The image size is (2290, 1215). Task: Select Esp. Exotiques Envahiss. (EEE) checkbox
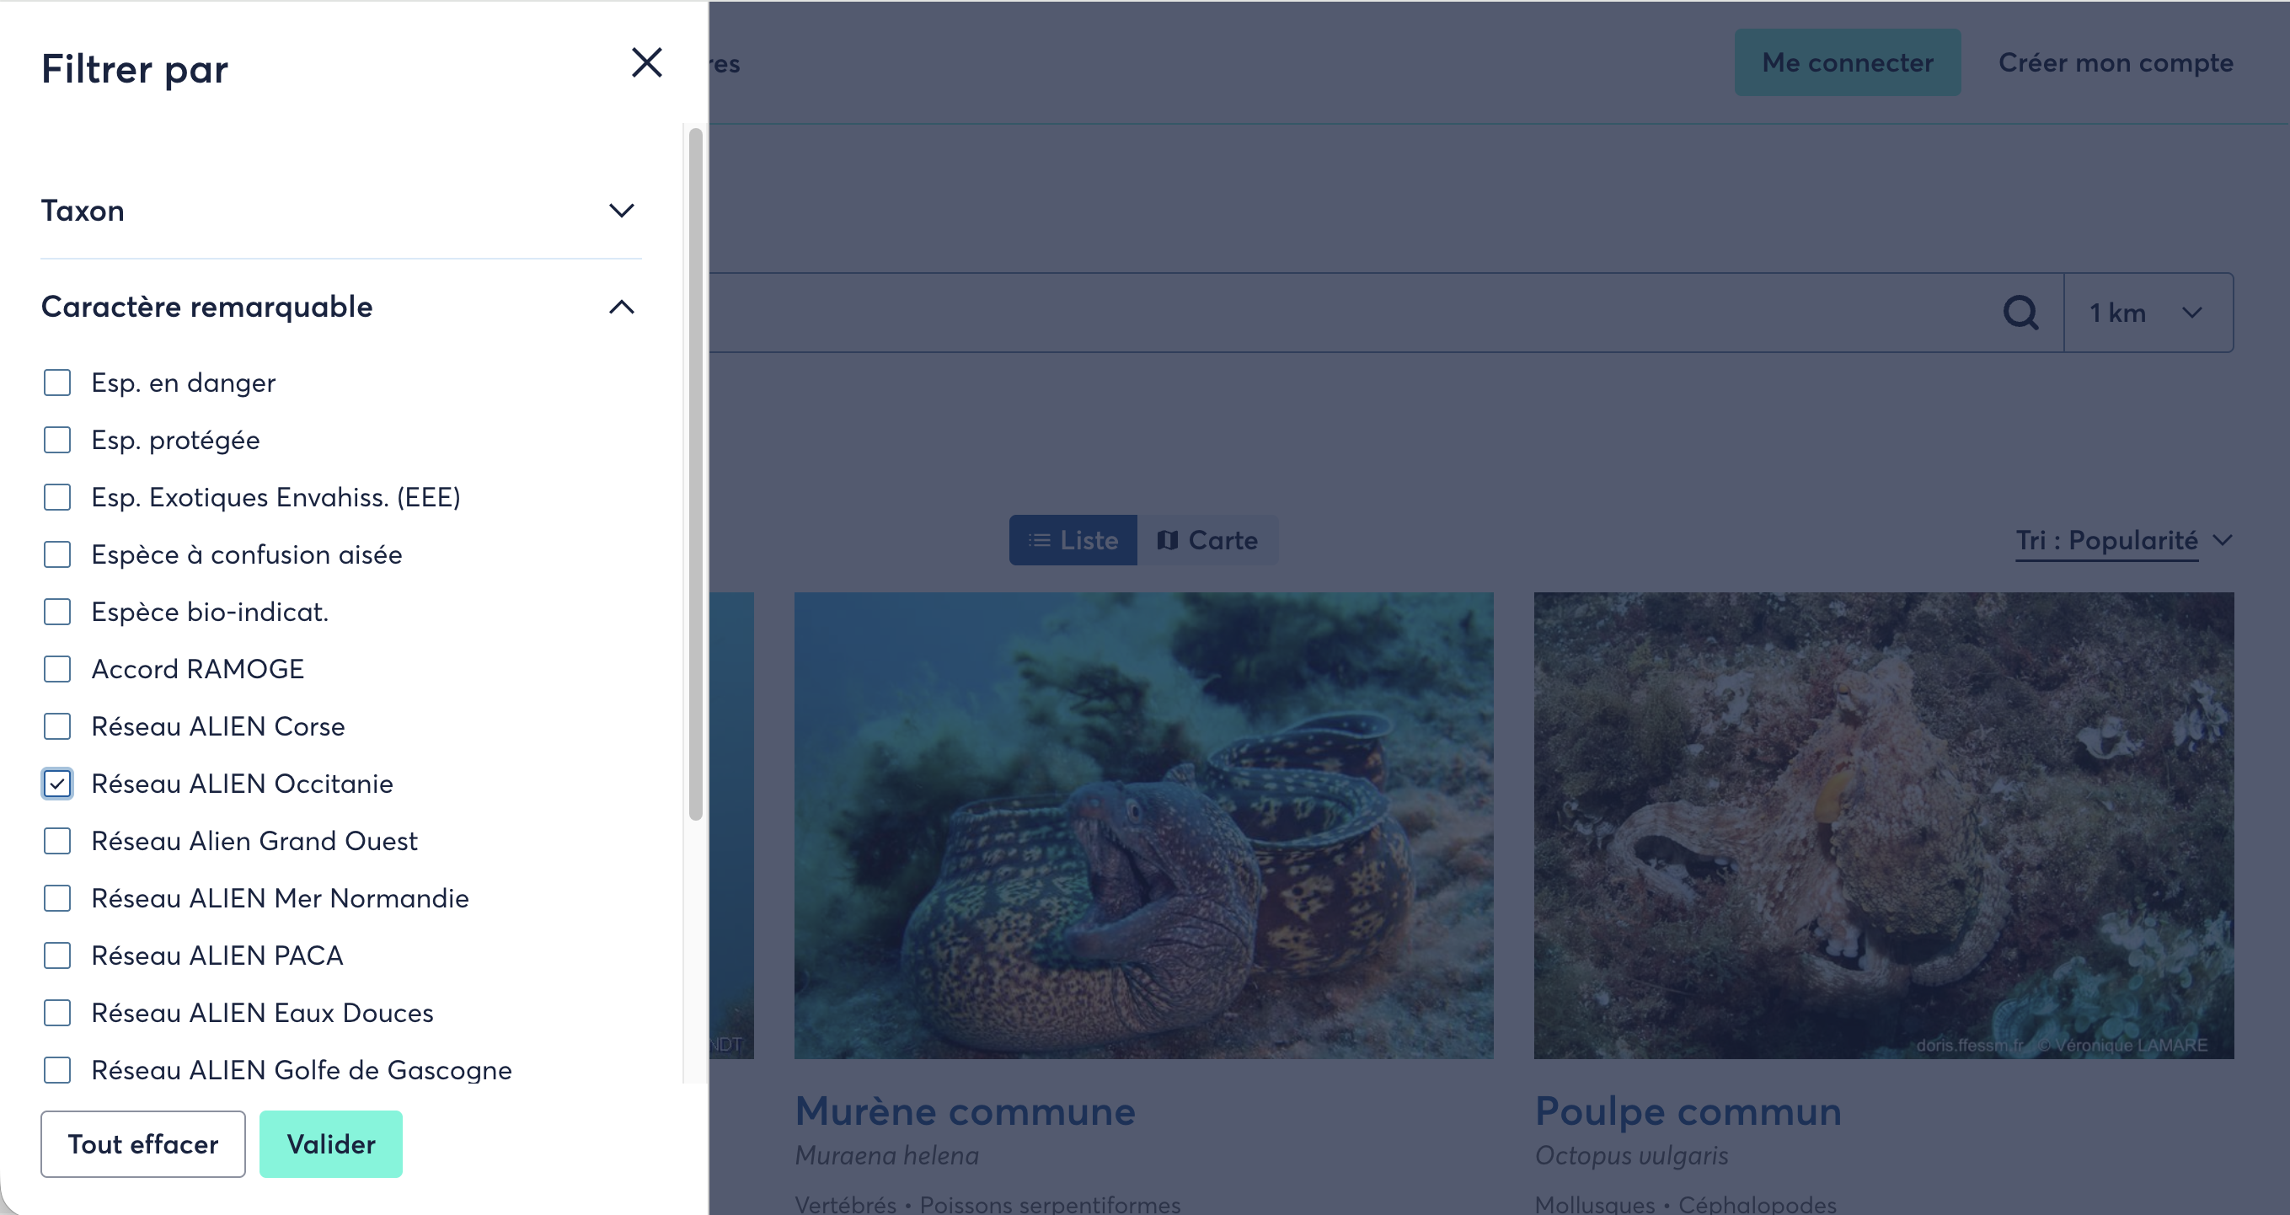(x=58, y=498)
